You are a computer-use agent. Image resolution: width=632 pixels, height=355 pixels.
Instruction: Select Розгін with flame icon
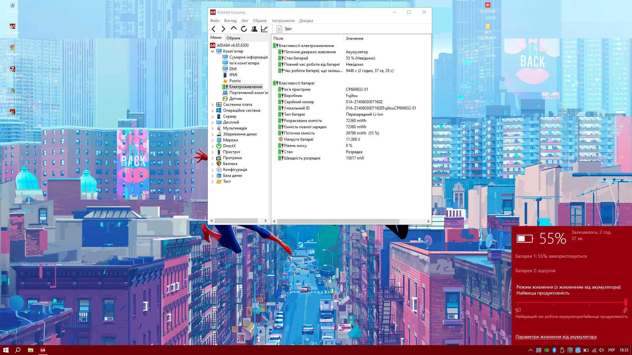pyautogui.click(x=231, y=81)
